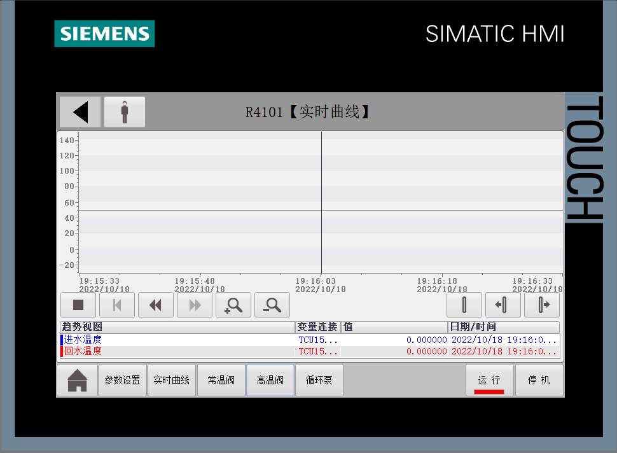Rewind the trend with double-left arrows
The height and width of the screenshot is (453, 617).
[156, 305]
